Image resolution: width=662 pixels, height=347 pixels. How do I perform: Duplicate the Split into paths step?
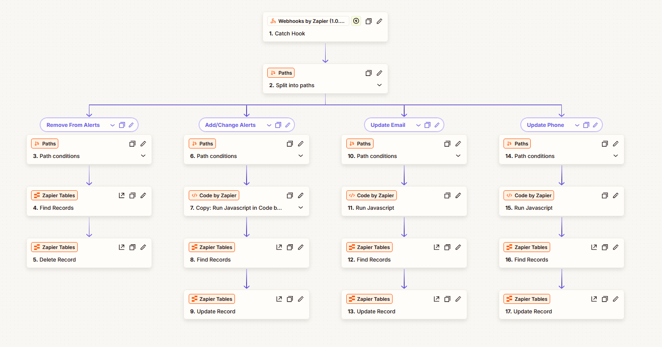tap(368, 73)
